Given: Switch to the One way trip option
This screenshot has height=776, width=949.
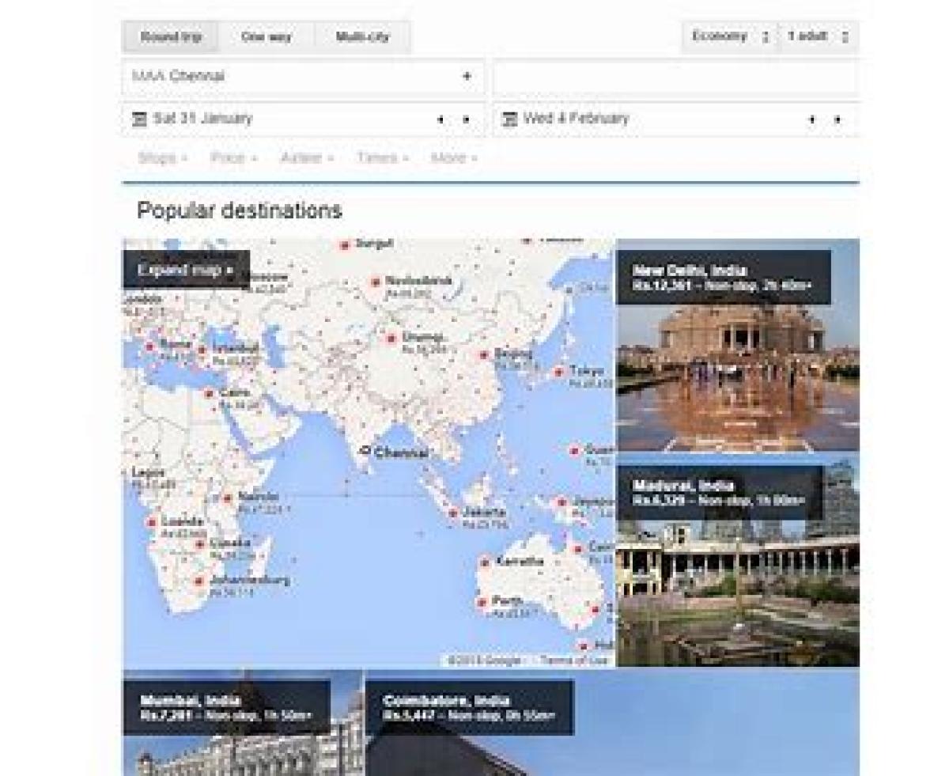Looking at the screenshot, I should [266, 37].
